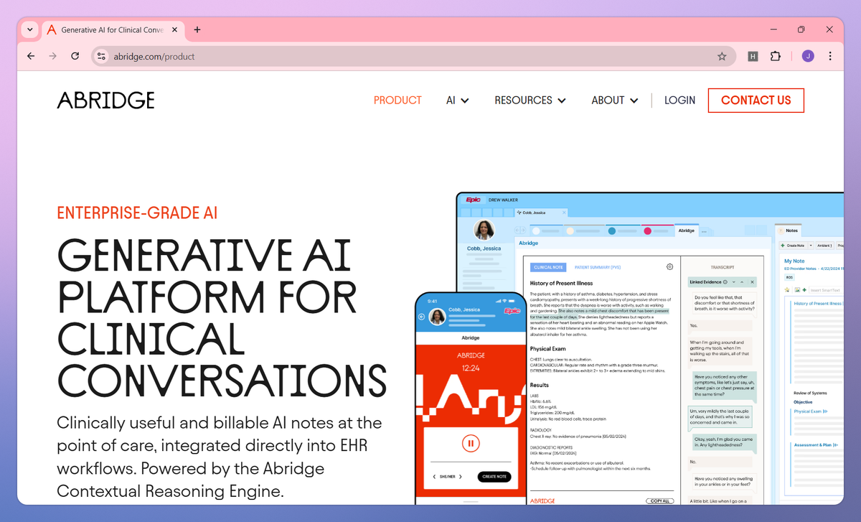Click the Physical Exam link in My Note
The height and width of the screenshot is (522, 861).
click(x=810, y=411)
